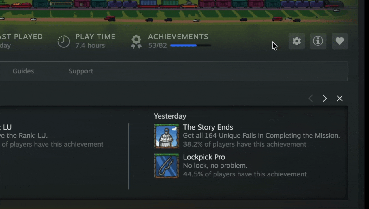Add game to favorites with heart icon
Viewport: 369px width, 209px height.
coord(340,41)
